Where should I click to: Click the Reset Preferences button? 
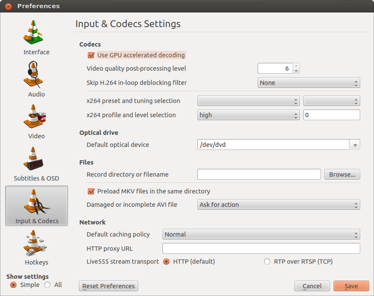[x=109, y=286]
